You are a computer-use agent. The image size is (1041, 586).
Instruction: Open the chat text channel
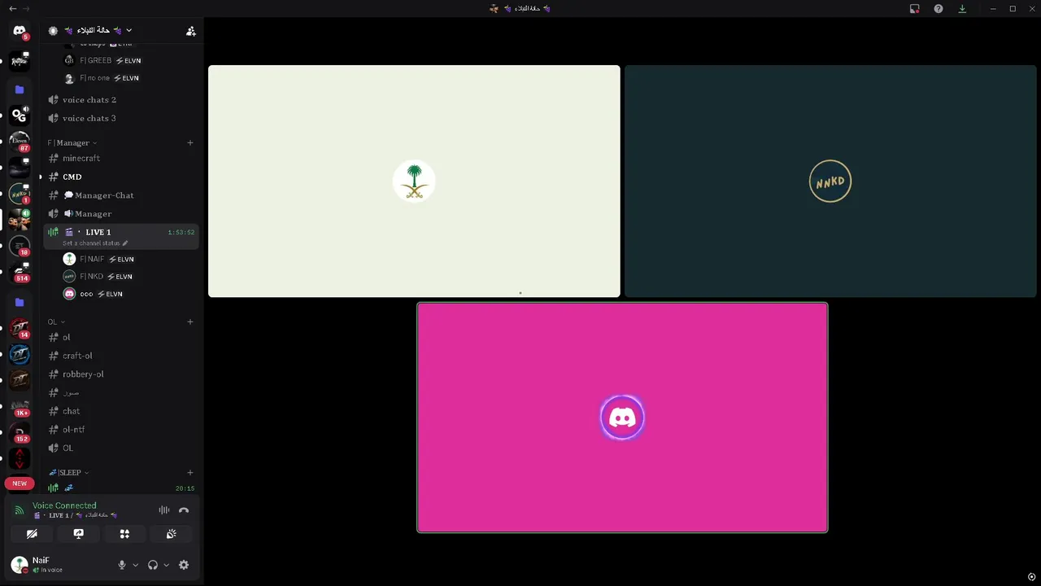pos(121,411)
